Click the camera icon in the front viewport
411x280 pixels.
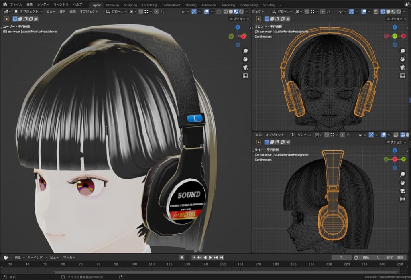click(402, 67)
